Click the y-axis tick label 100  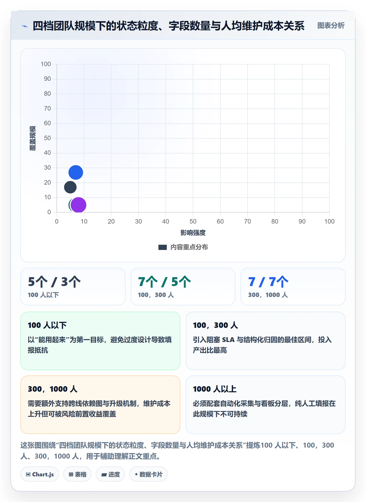tap(46, 64)
